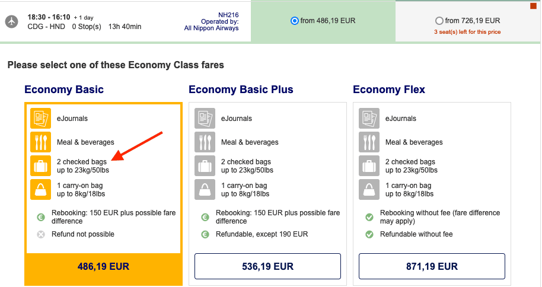Click the All Nippon Airways operator text
542x287 pixels.
(x=212, y=28)
